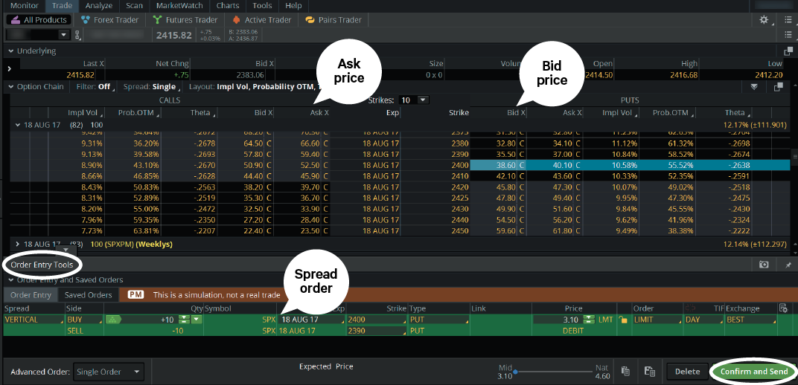Collapse Order Entry and Saved Orders section
The width and height of the screenshot is (798, 385).
coord(10,280)
